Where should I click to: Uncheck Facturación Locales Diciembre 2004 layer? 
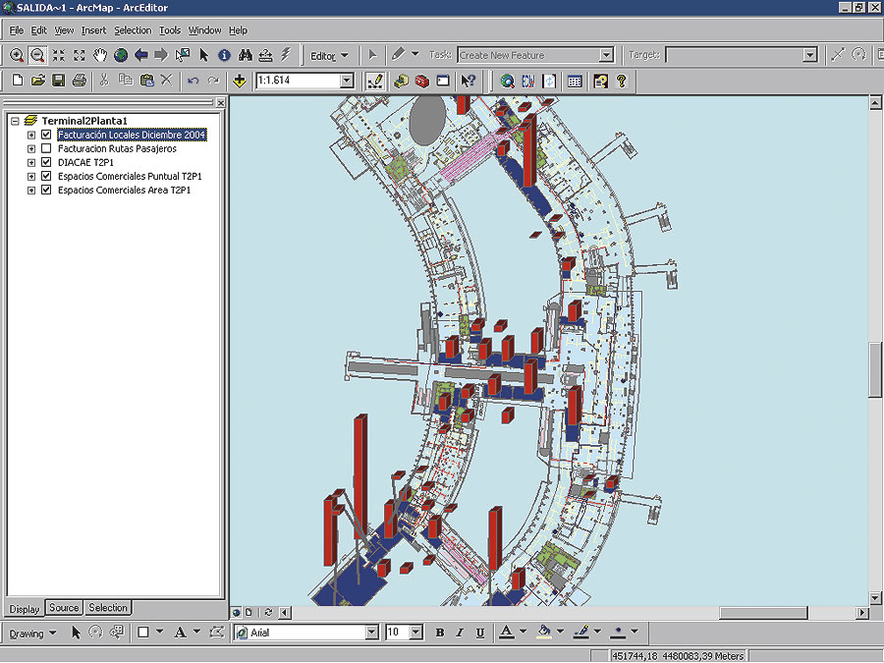[46, 135]
